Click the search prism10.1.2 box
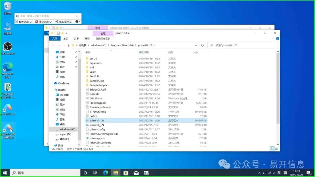 243,45
